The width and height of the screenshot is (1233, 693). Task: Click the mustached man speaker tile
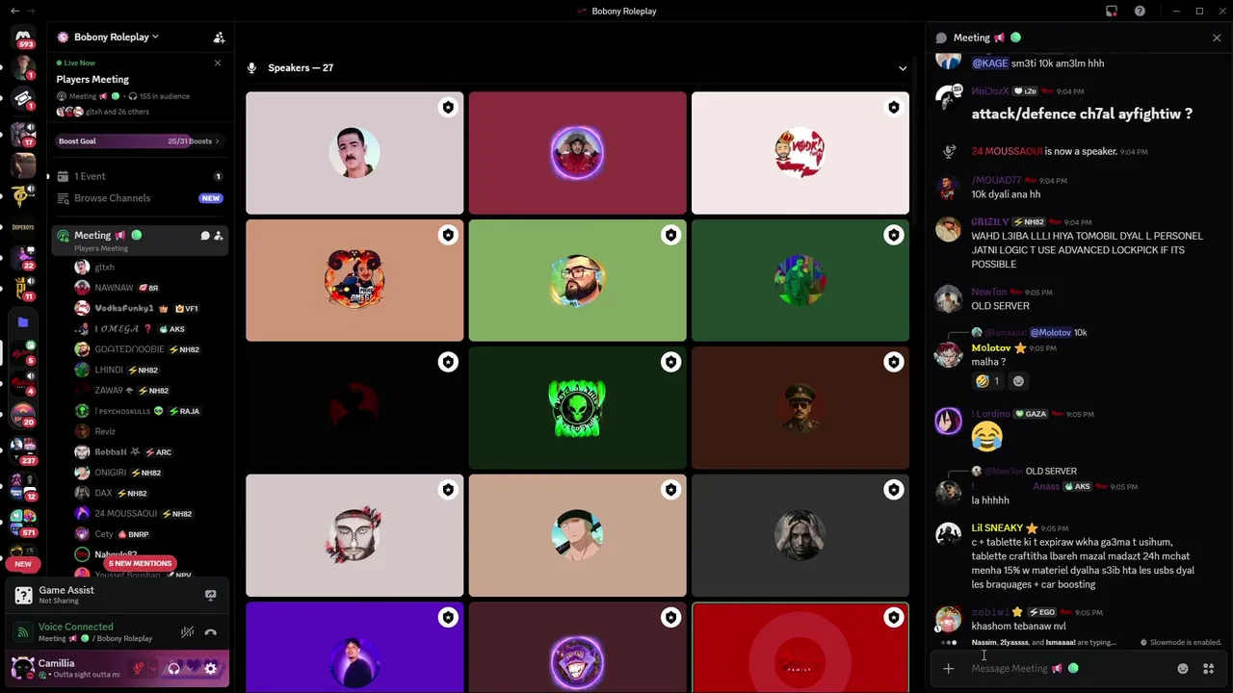click(x=354, y=153)
